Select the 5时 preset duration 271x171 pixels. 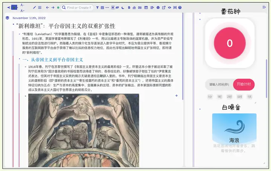tap(239, 97)
